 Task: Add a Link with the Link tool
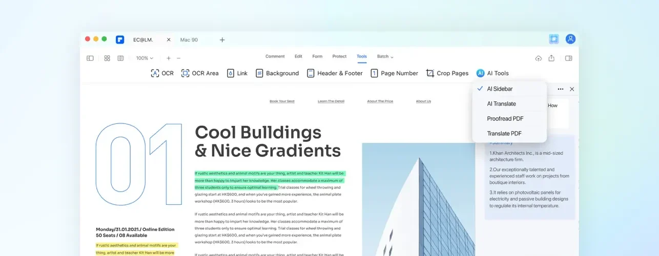coord(237,73)
